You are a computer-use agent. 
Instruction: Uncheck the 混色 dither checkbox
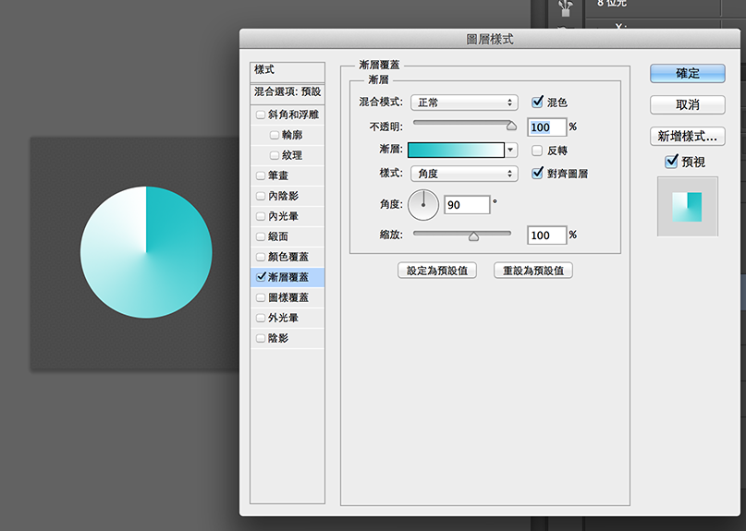point(538,103)
